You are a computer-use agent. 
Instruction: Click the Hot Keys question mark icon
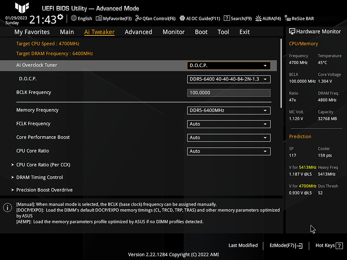(x=339, y=246)
